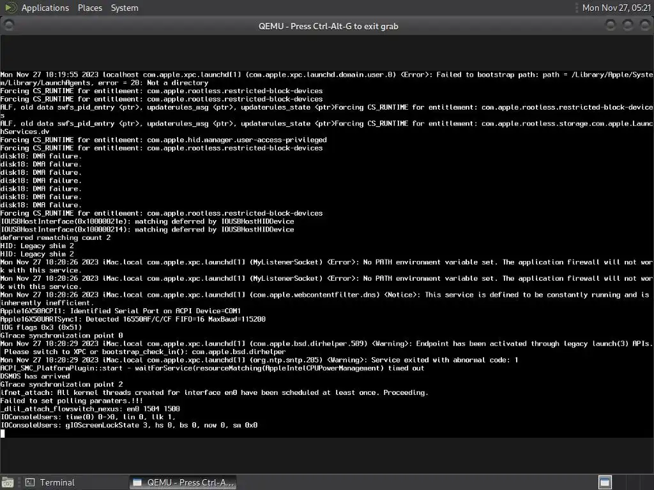Click 'ACPI_SMC_PlatformPlugin::start' timed out line

tap(212, 368)
